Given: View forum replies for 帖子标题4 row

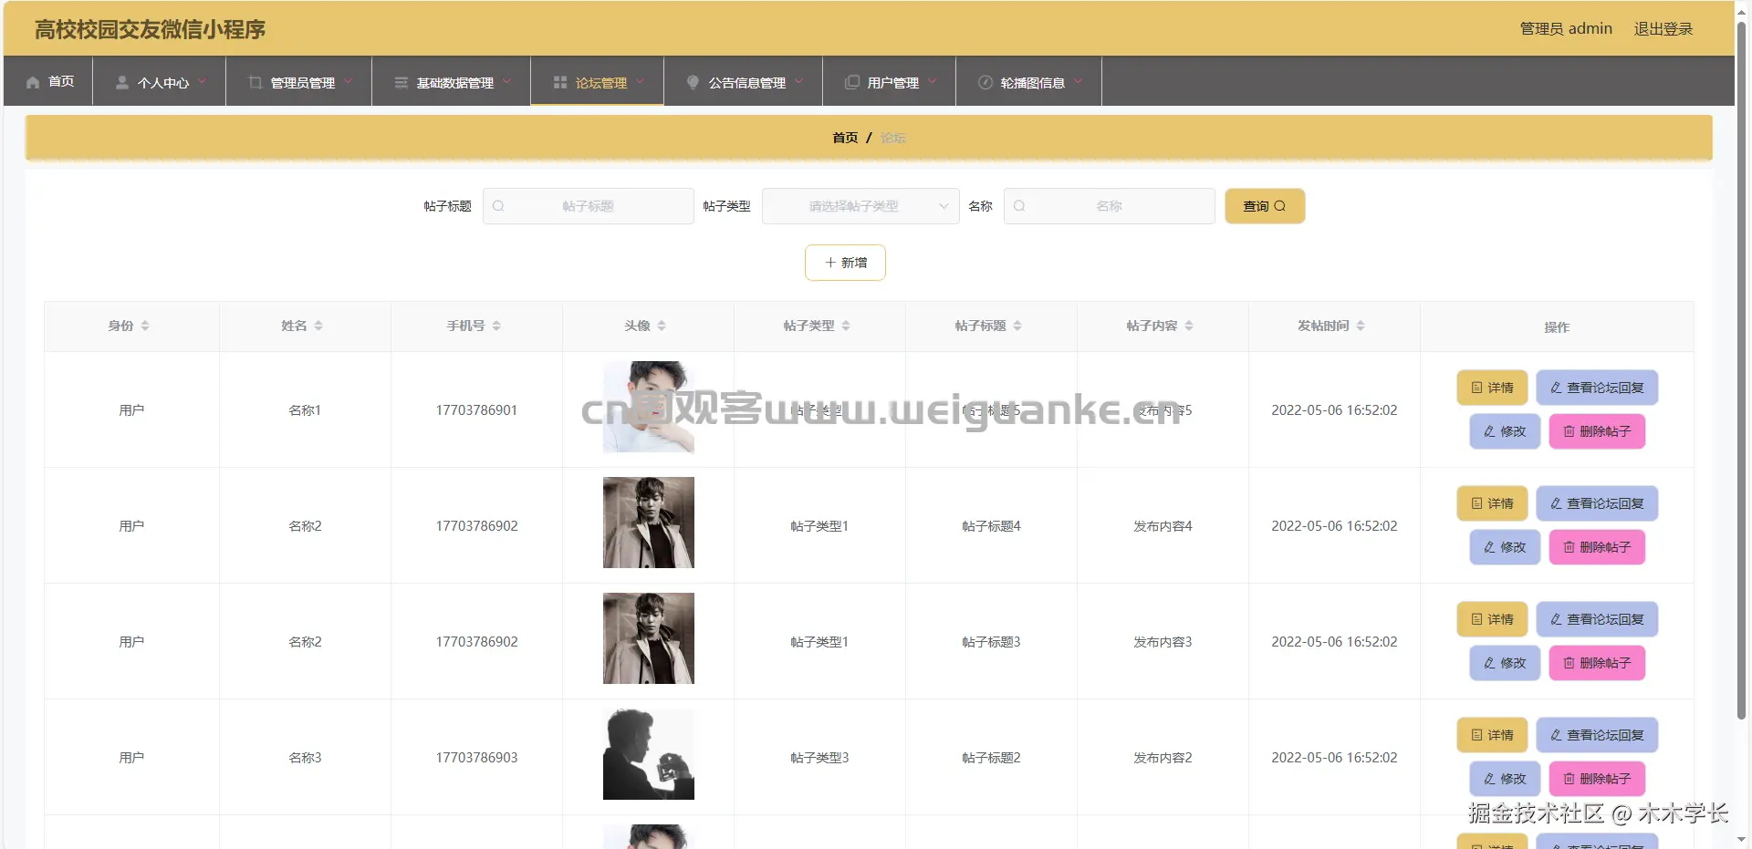Looking at the screenshot, I should [1597, 503].
